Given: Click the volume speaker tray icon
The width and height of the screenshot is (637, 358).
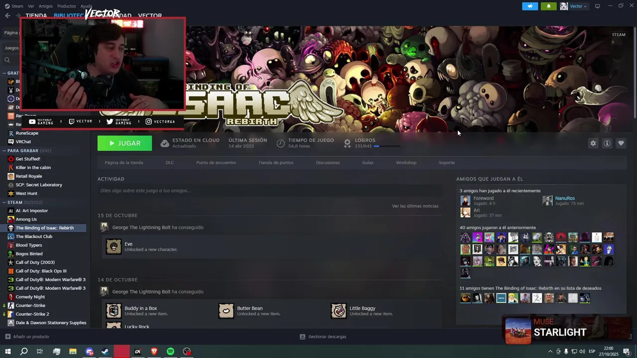Looking at the screenshot, I should [x=582, y=352].
